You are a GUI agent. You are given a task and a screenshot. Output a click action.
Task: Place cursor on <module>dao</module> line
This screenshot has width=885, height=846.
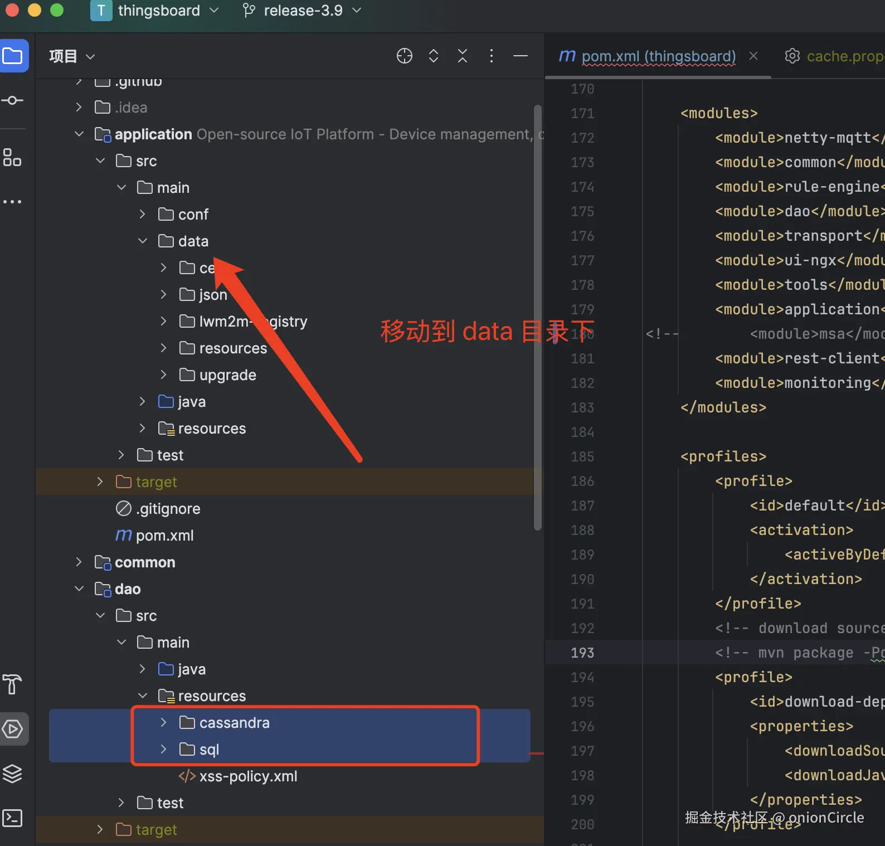click(x=799, y=211)
